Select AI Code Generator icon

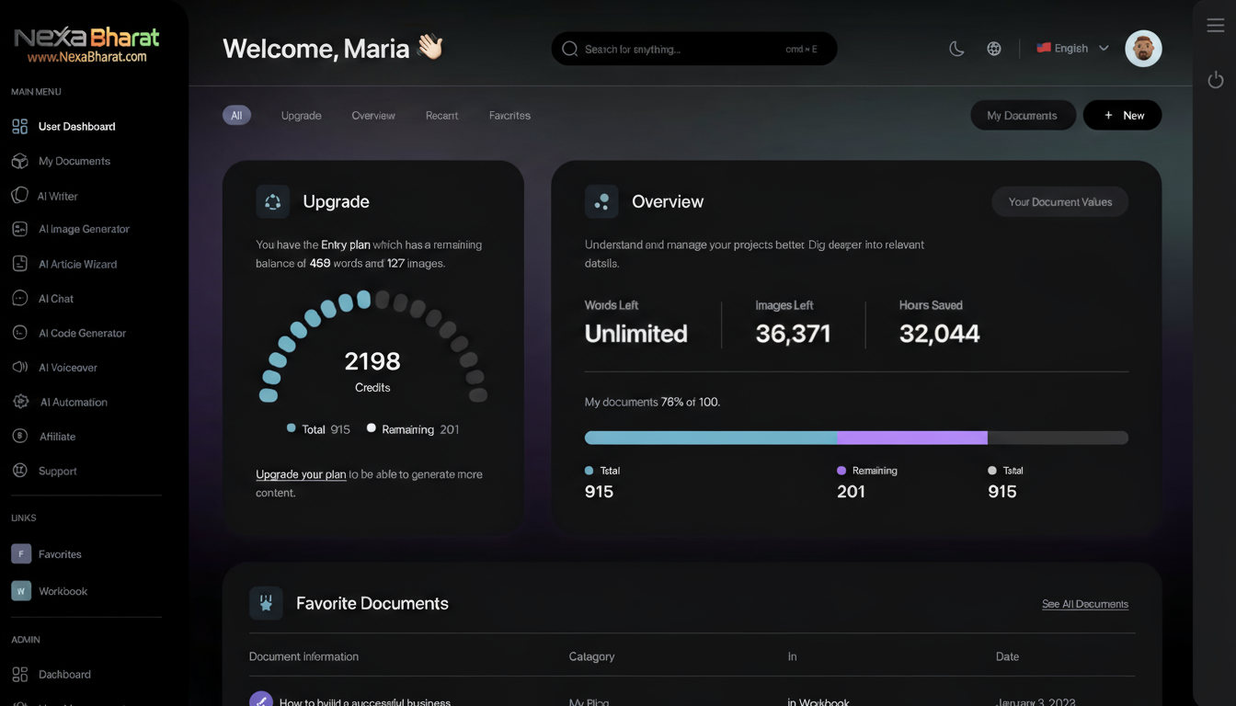(x=19, y=333)
